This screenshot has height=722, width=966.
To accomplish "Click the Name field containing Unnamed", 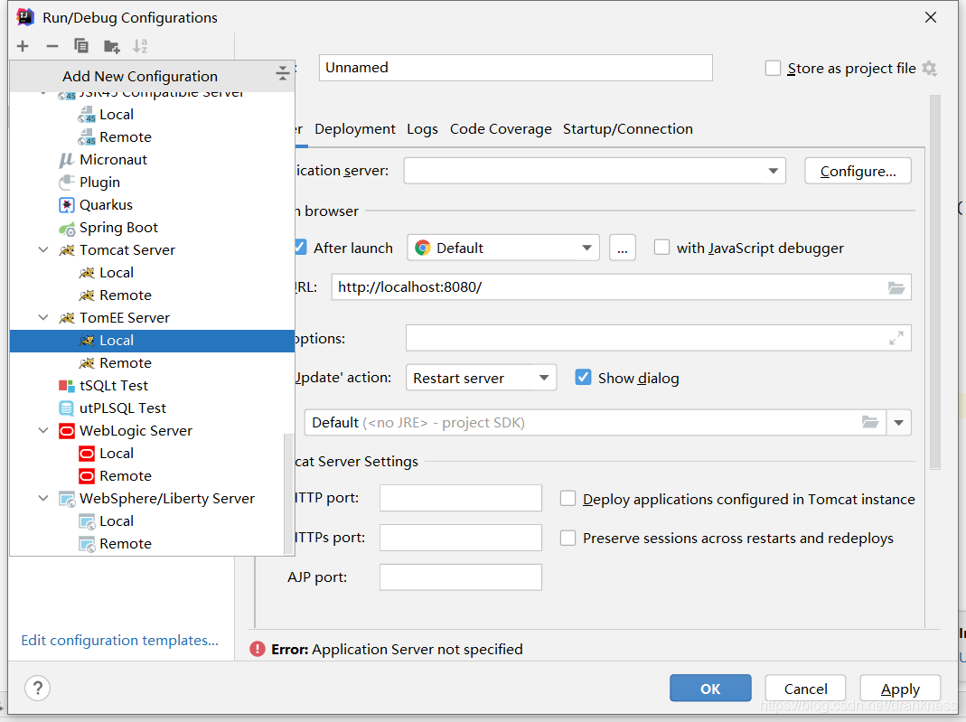I will tap(516, 68).
